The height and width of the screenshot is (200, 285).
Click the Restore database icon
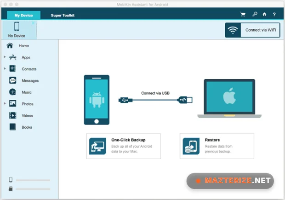(x=191, y=146)
